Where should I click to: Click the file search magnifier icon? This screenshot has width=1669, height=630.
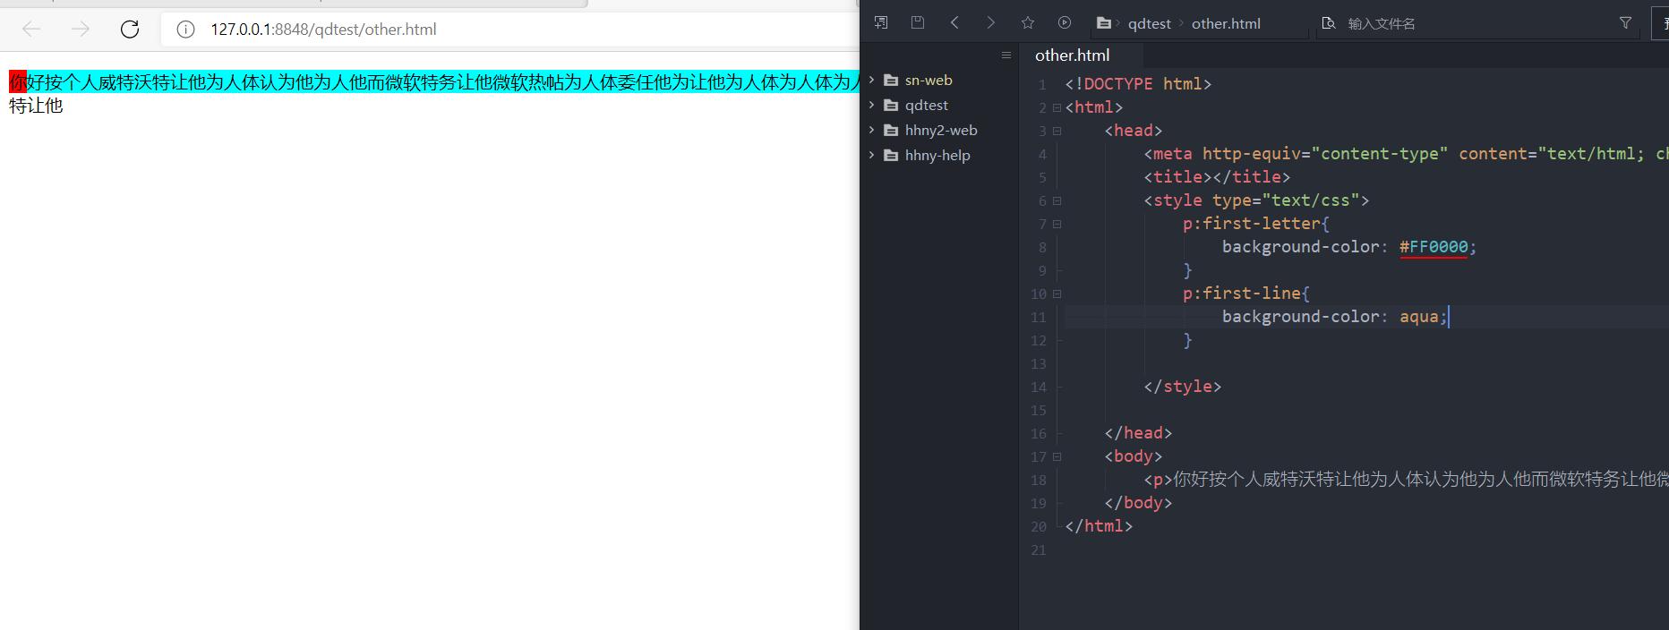pyautogui.click(x=1329, y=23)
